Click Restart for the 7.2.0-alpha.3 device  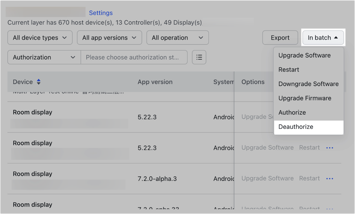(309, 179)
